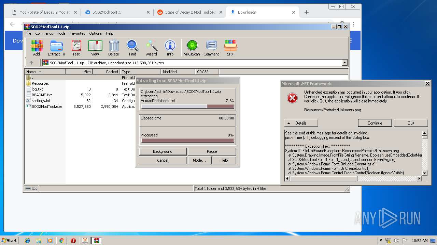Image resolution: width=437 pixels, height=245 pixels.
Task: Open the Options menu
Action: pos(96,33)
